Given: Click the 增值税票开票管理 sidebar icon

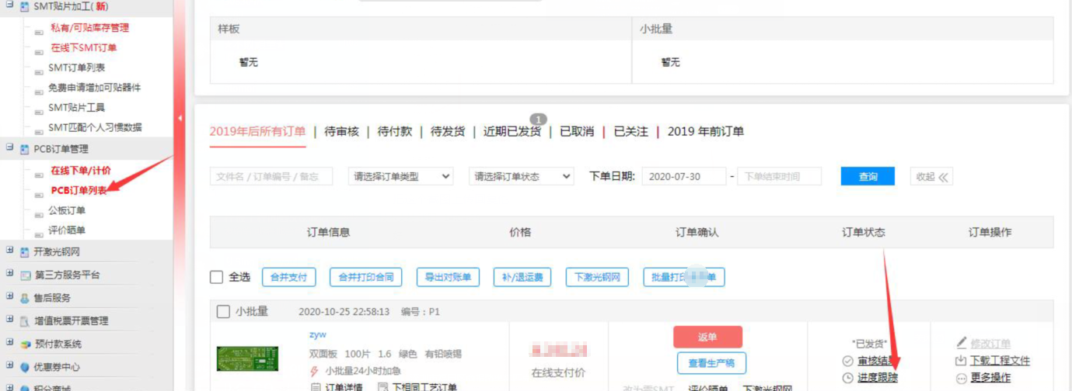Looking at the screenshot, I should pyautogui.click(x=26, y=321).
